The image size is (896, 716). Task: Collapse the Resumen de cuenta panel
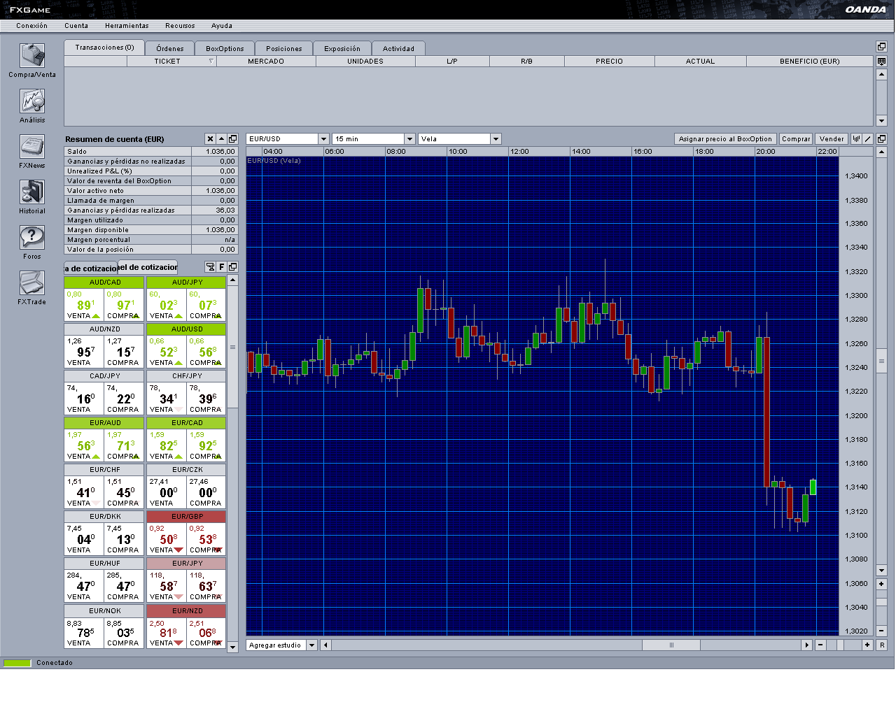coord(221,139)
